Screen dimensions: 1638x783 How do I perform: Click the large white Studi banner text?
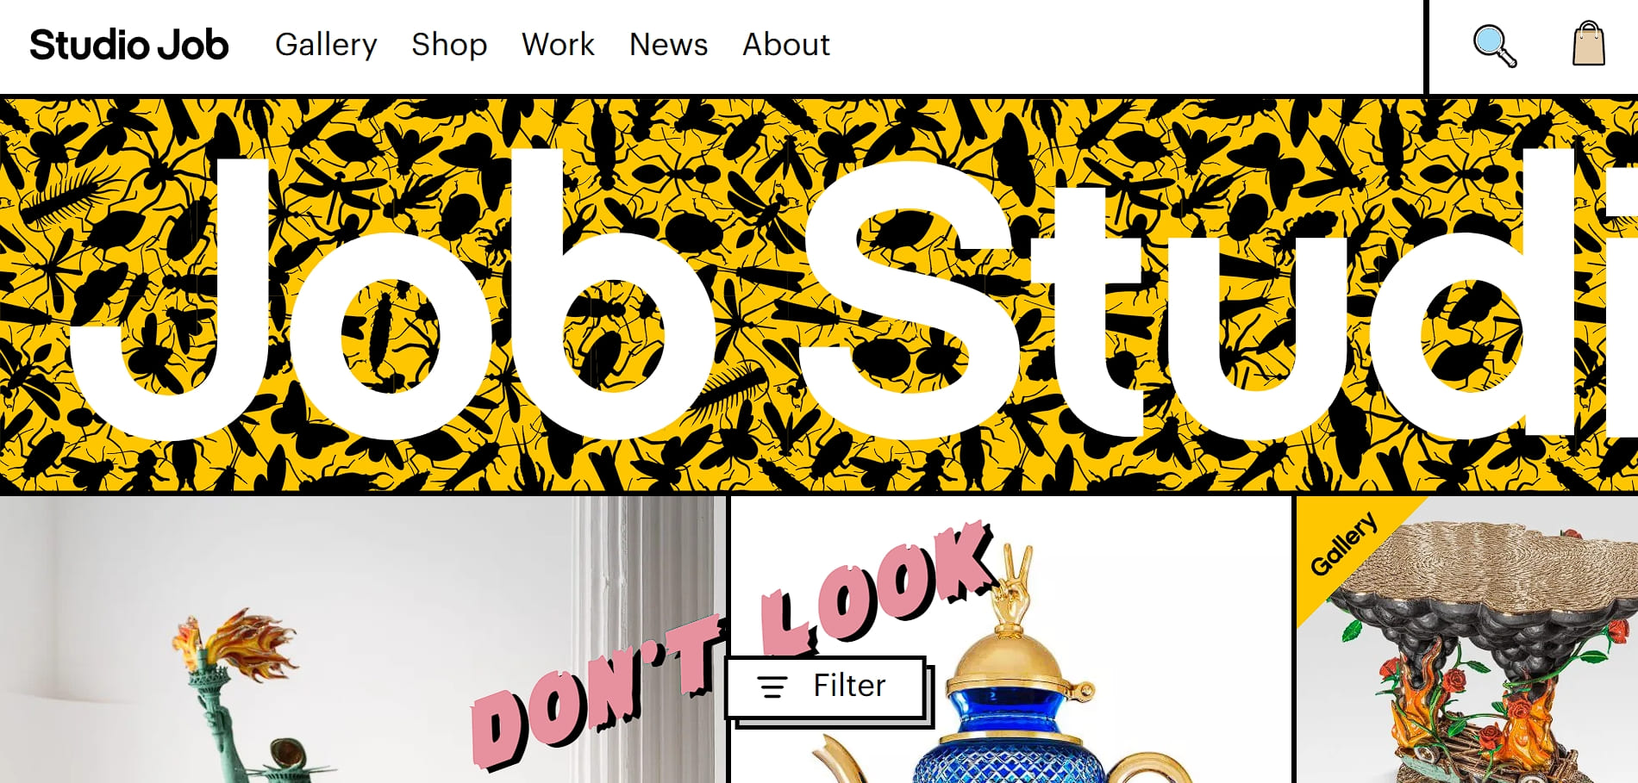click(x=1216, y=295)
